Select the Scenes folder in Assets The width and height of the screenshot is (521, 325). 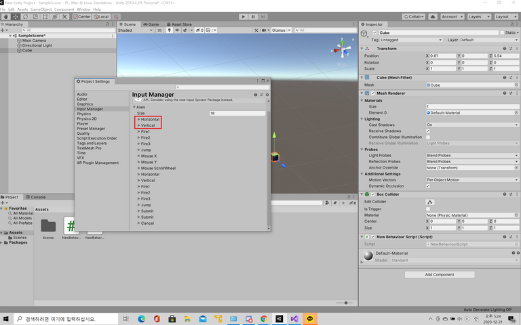tap(48, 229)
